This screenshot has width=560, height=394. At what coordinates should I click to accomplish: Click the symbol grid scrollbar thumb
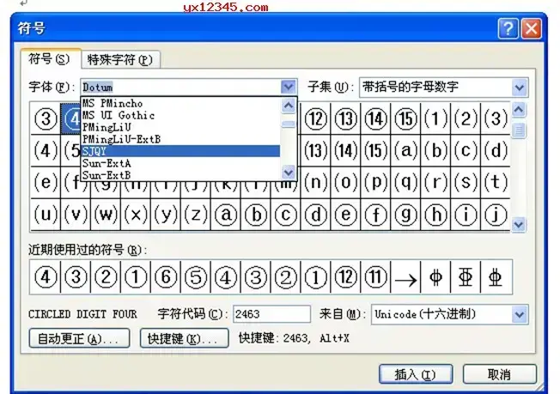pos(519,130)
